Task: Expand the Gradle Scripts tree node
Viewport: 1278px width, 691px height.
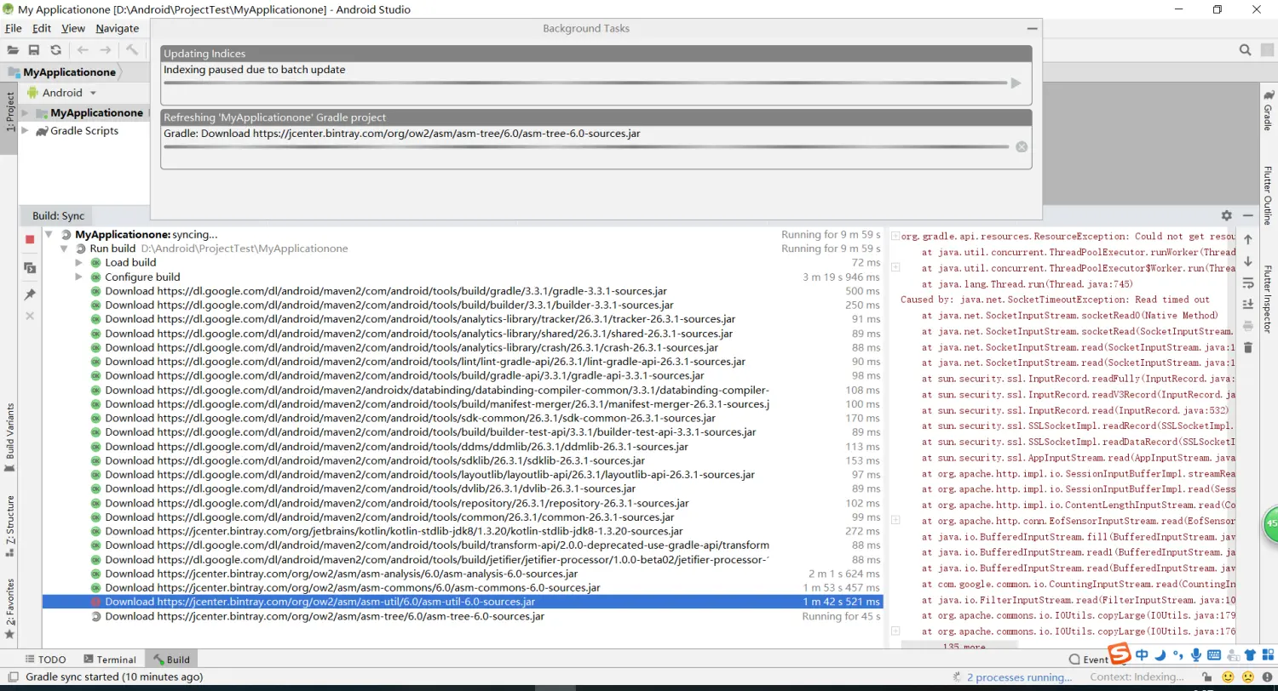Action: click(26, 131)
